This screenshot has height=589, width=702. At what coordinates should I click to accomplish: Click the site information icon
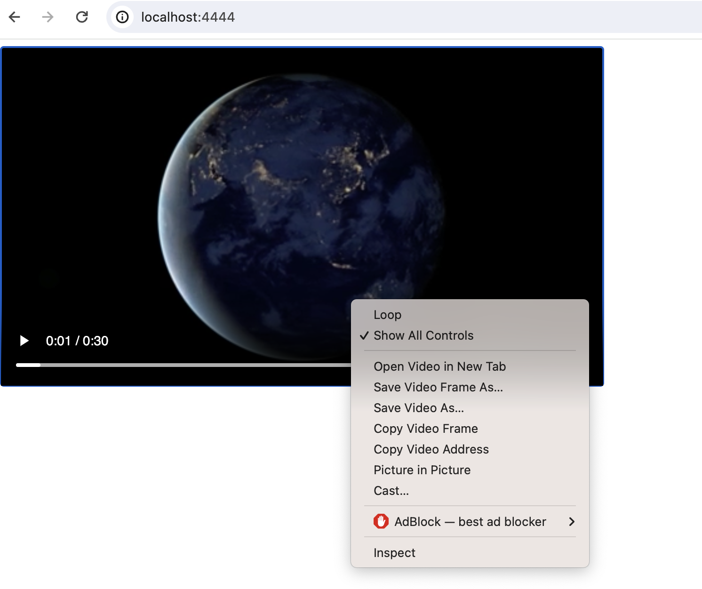(122, 17)
